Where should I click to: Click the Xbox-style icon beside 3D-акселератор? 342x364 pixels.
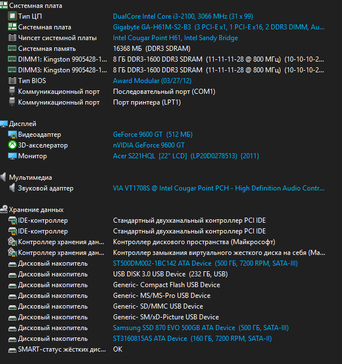(x=12, y=145)
